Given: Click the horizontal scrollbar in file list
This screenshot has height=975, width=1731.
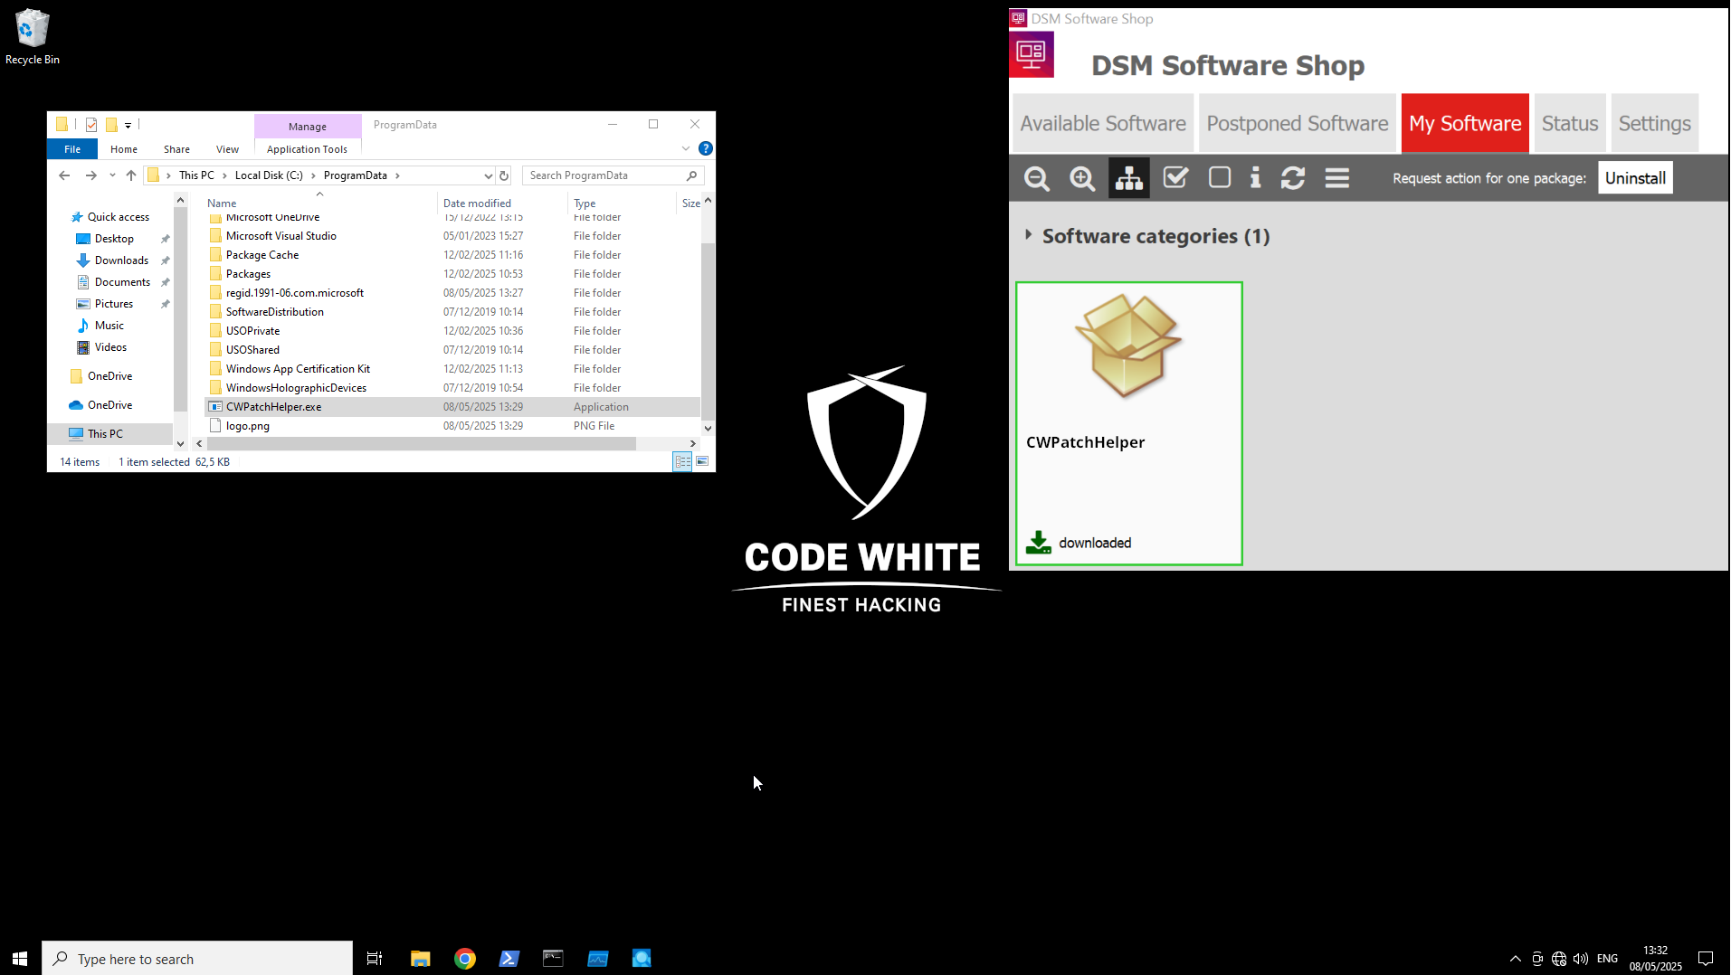Looking at the screenshot, I should click(422, 444).
